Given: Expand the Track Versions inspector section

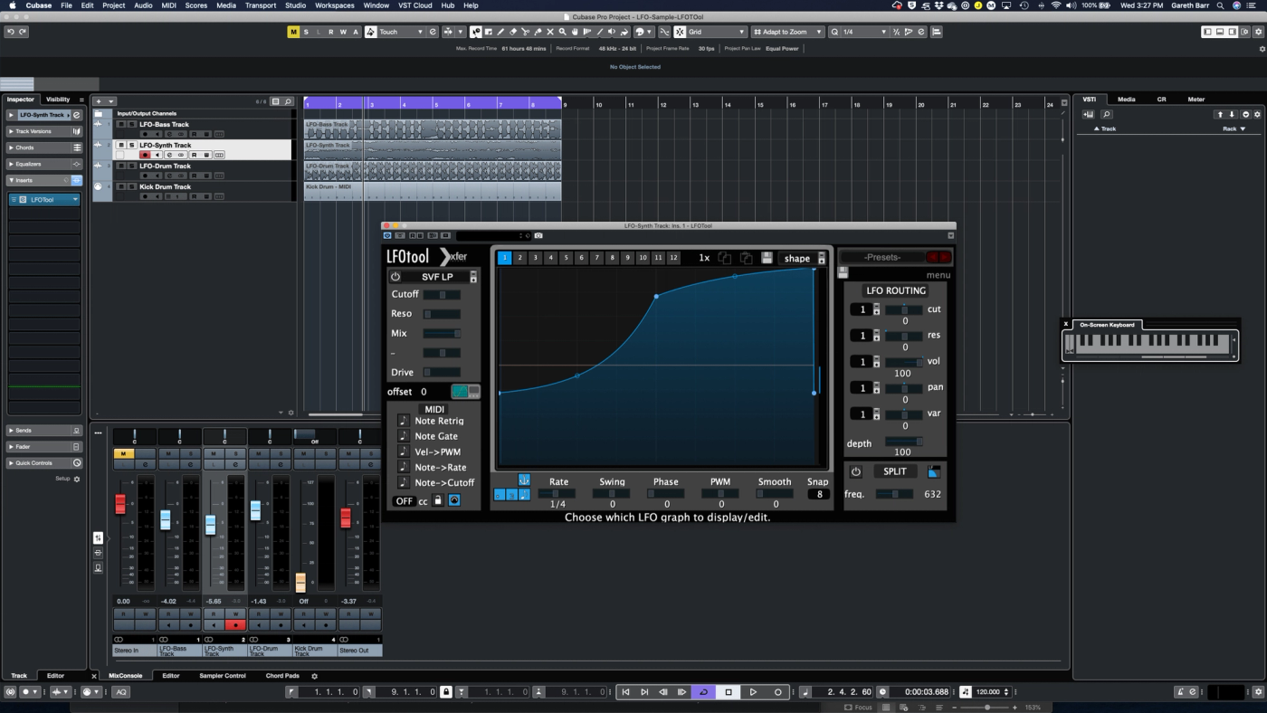Looking at the screenshot, I should pos(12,131).
